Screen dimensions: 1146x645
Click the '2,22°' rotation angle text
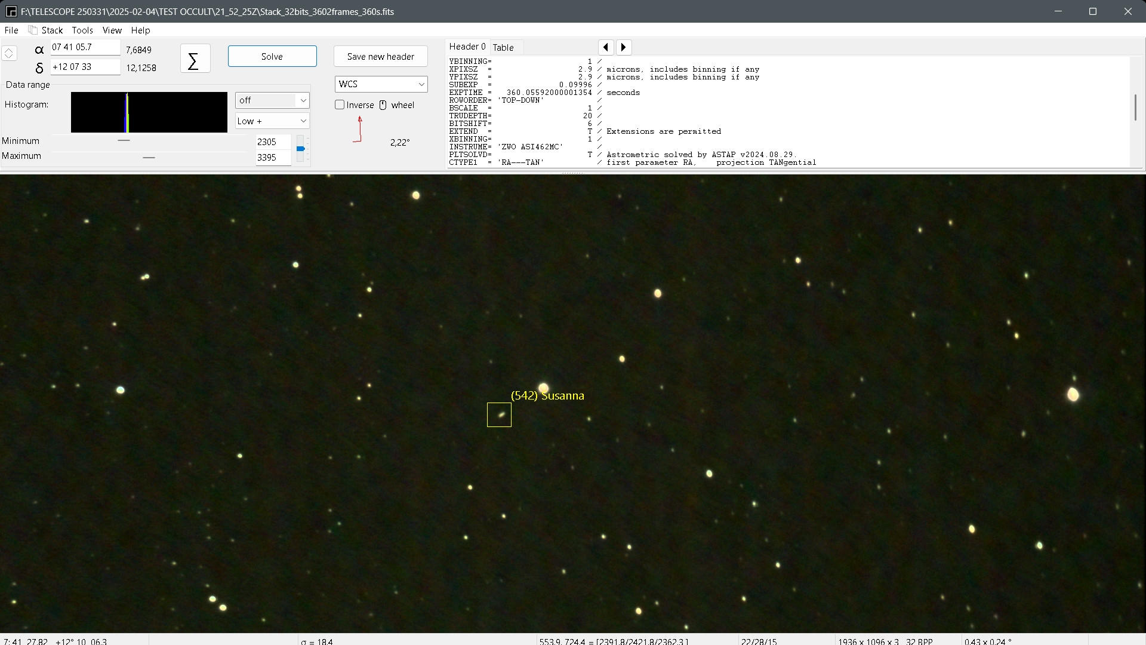[x=400, y=142]
